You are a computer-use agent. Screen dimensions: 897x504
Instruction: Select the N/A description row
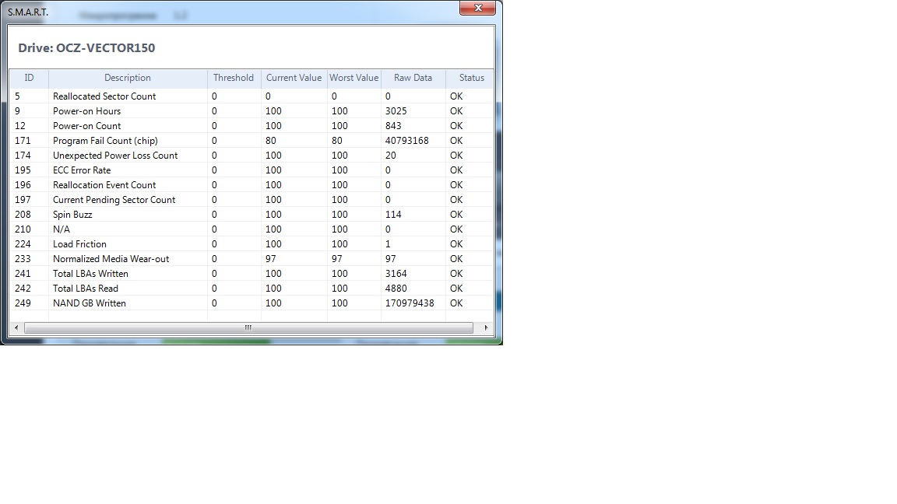(x=252, y=229)
